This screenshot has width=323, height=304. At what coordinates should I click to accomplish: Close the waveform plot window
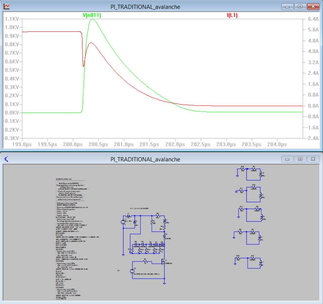pyautogui.click(x=313, y=7)
